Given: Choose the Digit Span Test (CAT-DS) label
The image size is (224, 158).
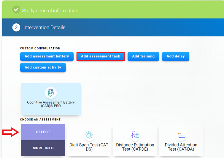Looking at the screenshot, I should [x=89, y=147].
